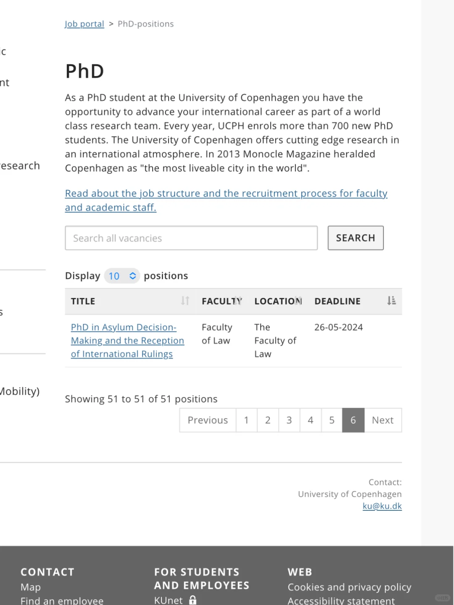Sort positions by Title column arrows
454x605 pixels.
click(x=185, y=301)
